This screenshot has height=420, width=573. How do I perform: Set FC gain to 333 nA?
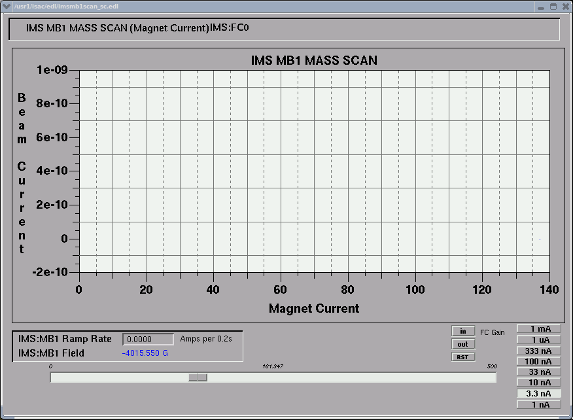coord(540,351)
